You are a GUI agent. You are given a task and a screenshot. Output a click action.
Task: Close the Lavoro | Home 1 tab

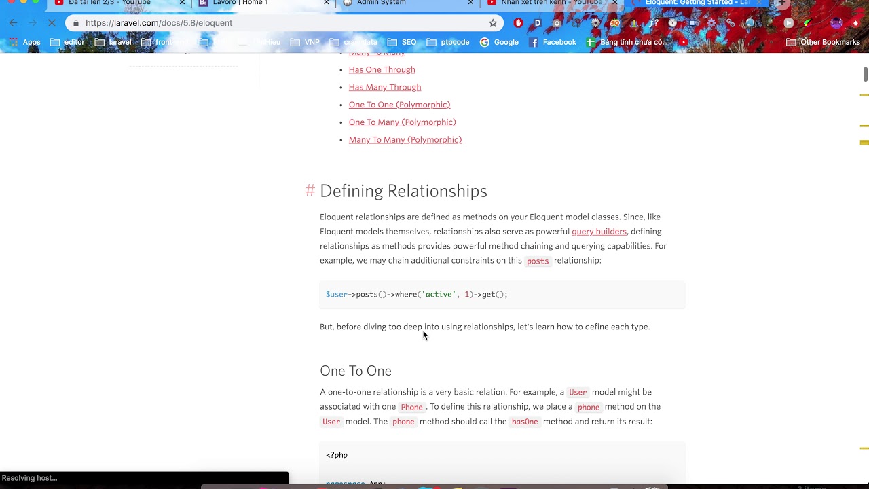pos(326,3)
